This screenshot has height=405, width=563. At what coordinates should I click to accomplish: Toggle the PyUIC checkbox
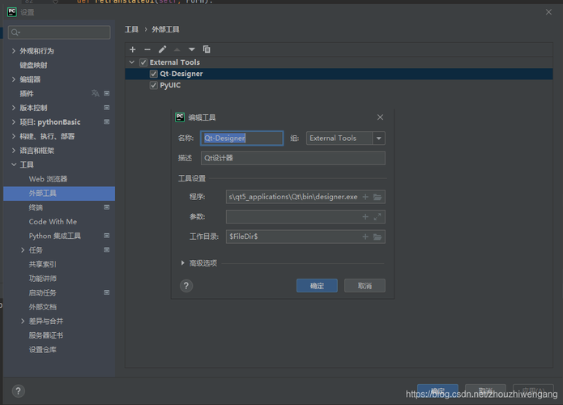pos(154,85)
